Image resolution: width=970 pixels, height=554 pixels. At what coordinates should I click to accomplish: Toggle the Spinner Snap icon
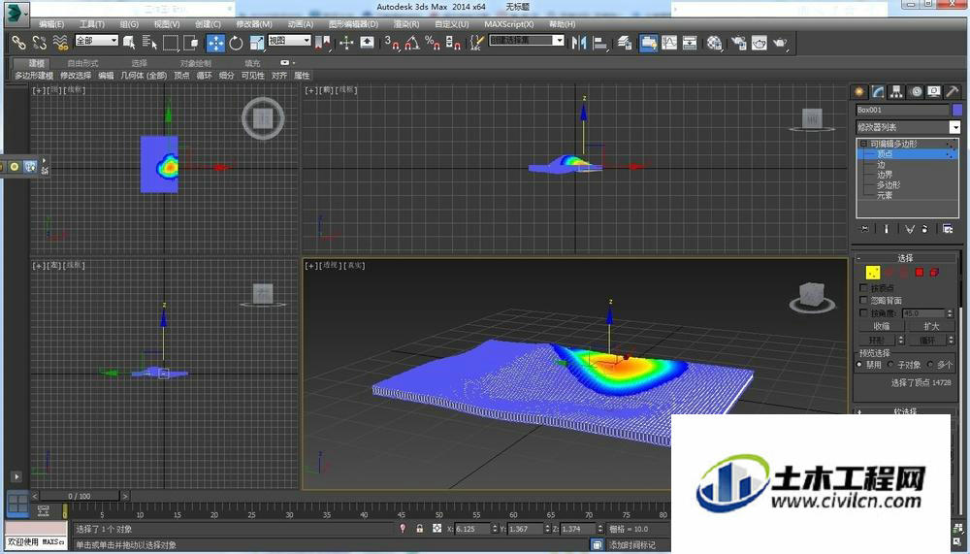pyautogui.click(x=453, y=43)
